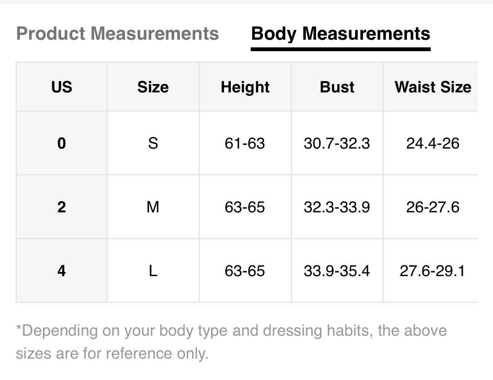Click the M size cell
The width and height of the screenshot is (493, 380).
point(153,207)
